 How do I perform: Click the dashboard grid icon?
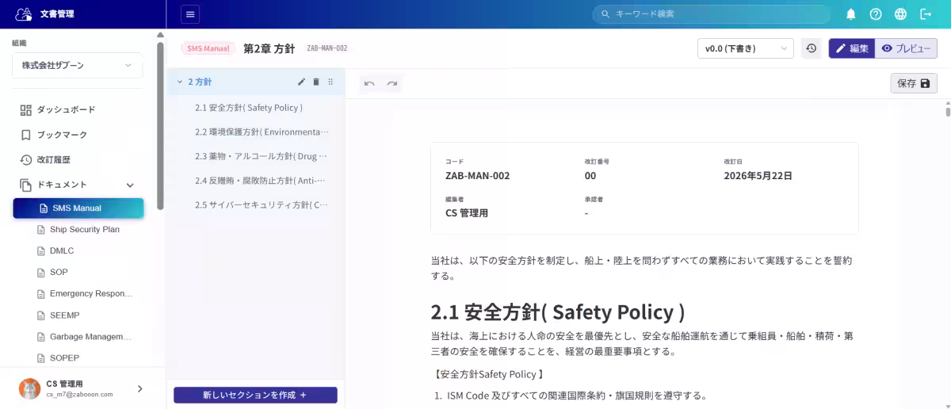[x=26, y=110]
